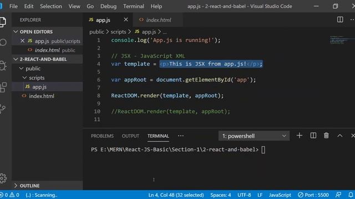The image size is (355, 199).
Task: Click the terminal prompt input area
Action: (x=263, y=150)
